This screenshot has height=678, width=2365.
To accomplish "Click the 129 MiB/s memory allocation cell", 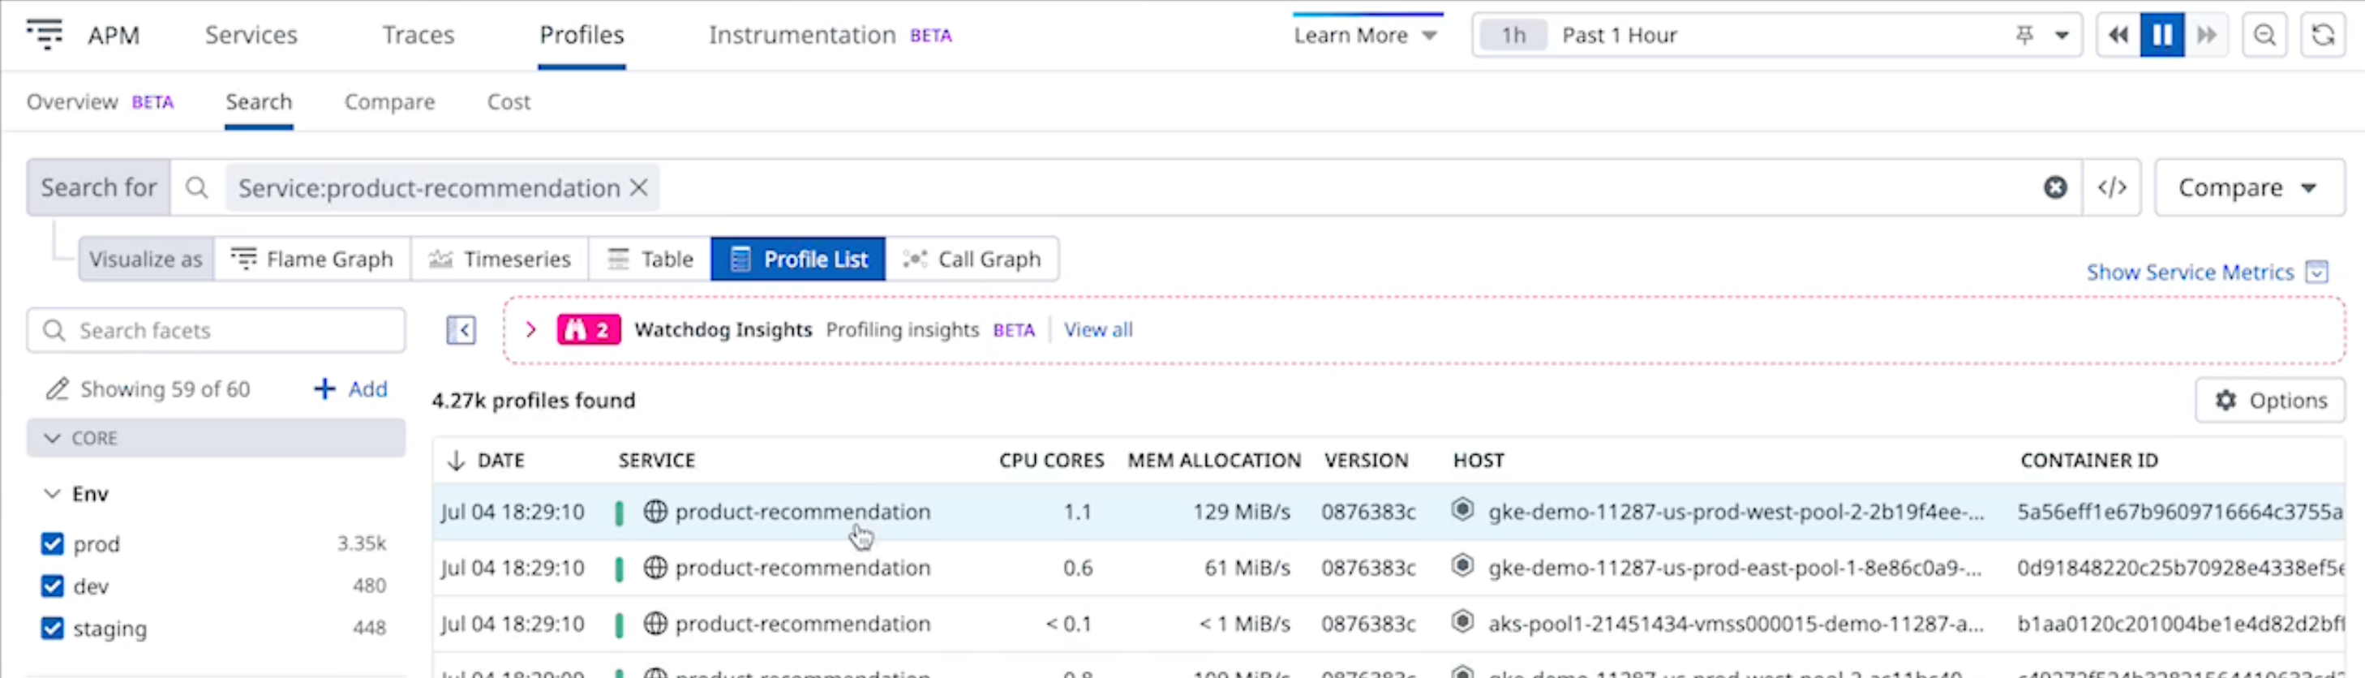I will [1241, 511].
